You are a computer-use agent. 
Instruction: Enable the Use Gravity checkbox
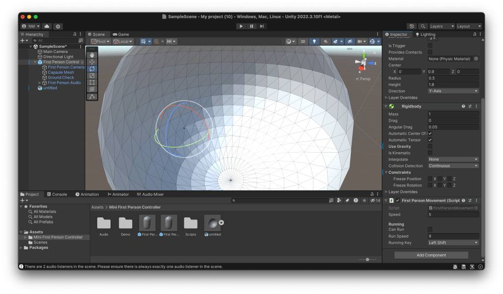430,146
